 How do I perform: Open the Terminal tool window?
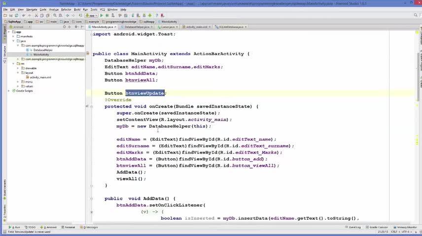pyautogui.click(x=68, y=227)
